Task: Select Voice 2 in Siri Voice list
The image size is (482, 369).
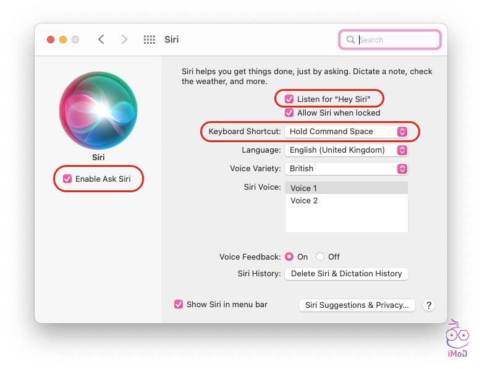Action: [304, 201]
